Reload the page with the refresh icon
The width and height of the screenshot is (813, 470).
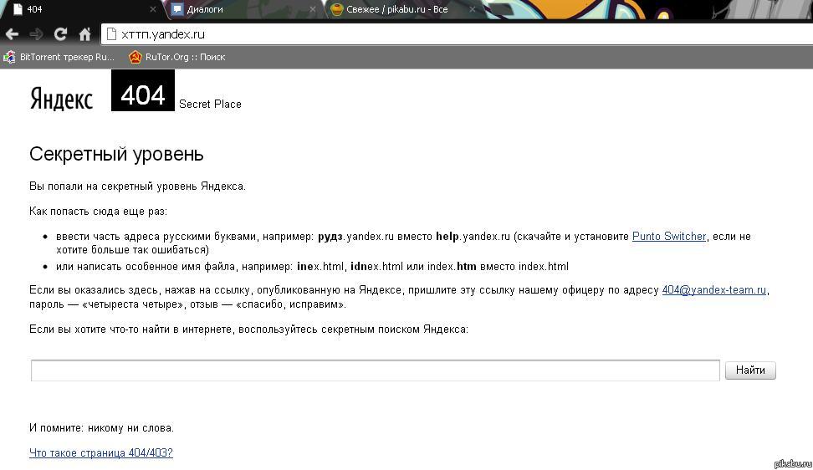point(60,34)
